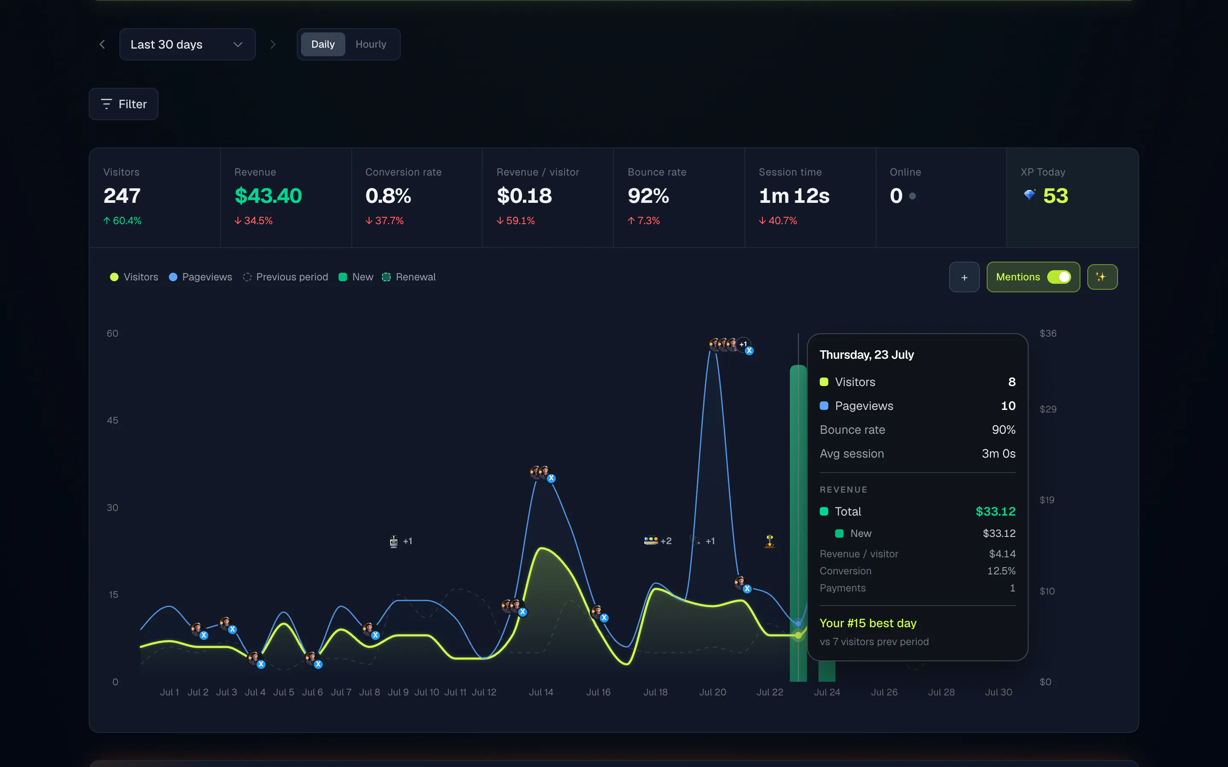1228x767 pixels.
Task: Toggle Pageviews series in chart legend
Action: [200, 277]
